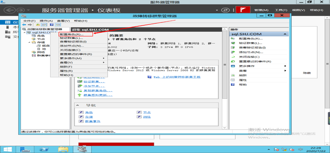The height and width of the screenshot is (153, 330).
Task: Click the shortcut icon beside 节点 under 导航
Action: click(139, 113)
